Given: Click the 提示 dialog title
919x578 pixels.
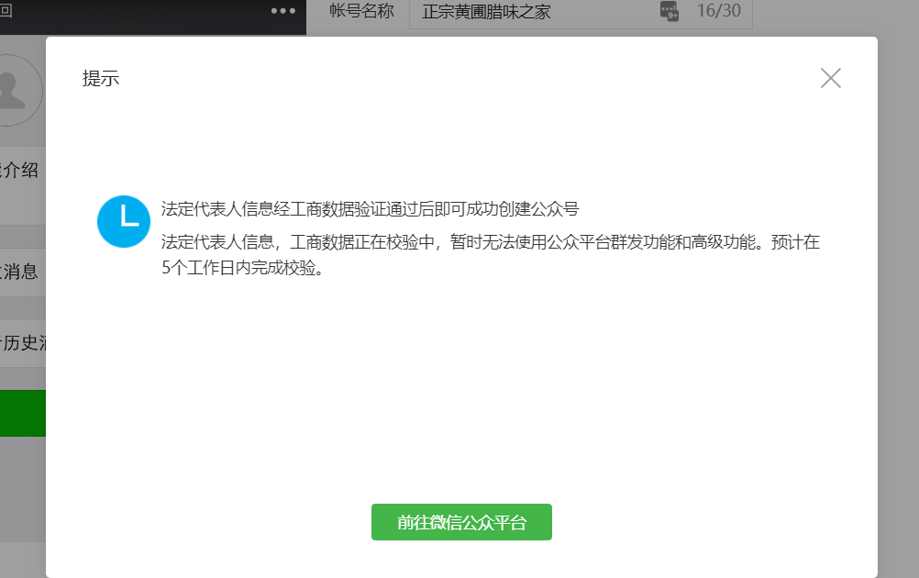Looking at the screenshot, I should pyautogui.click(x=101, y=79).
